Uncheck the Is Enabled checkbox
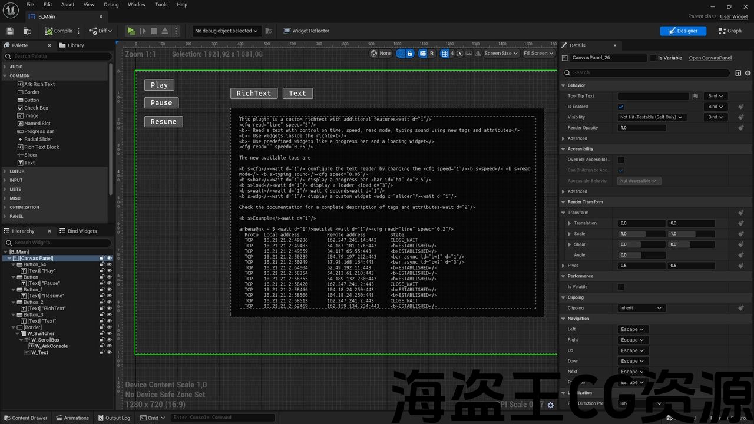The width and height of the screenshot is (754, 424). point(621,107)
